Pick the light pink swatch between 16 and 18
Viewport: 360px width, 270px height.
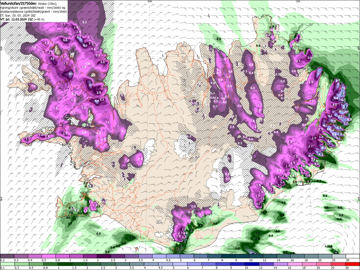[295, 264]
